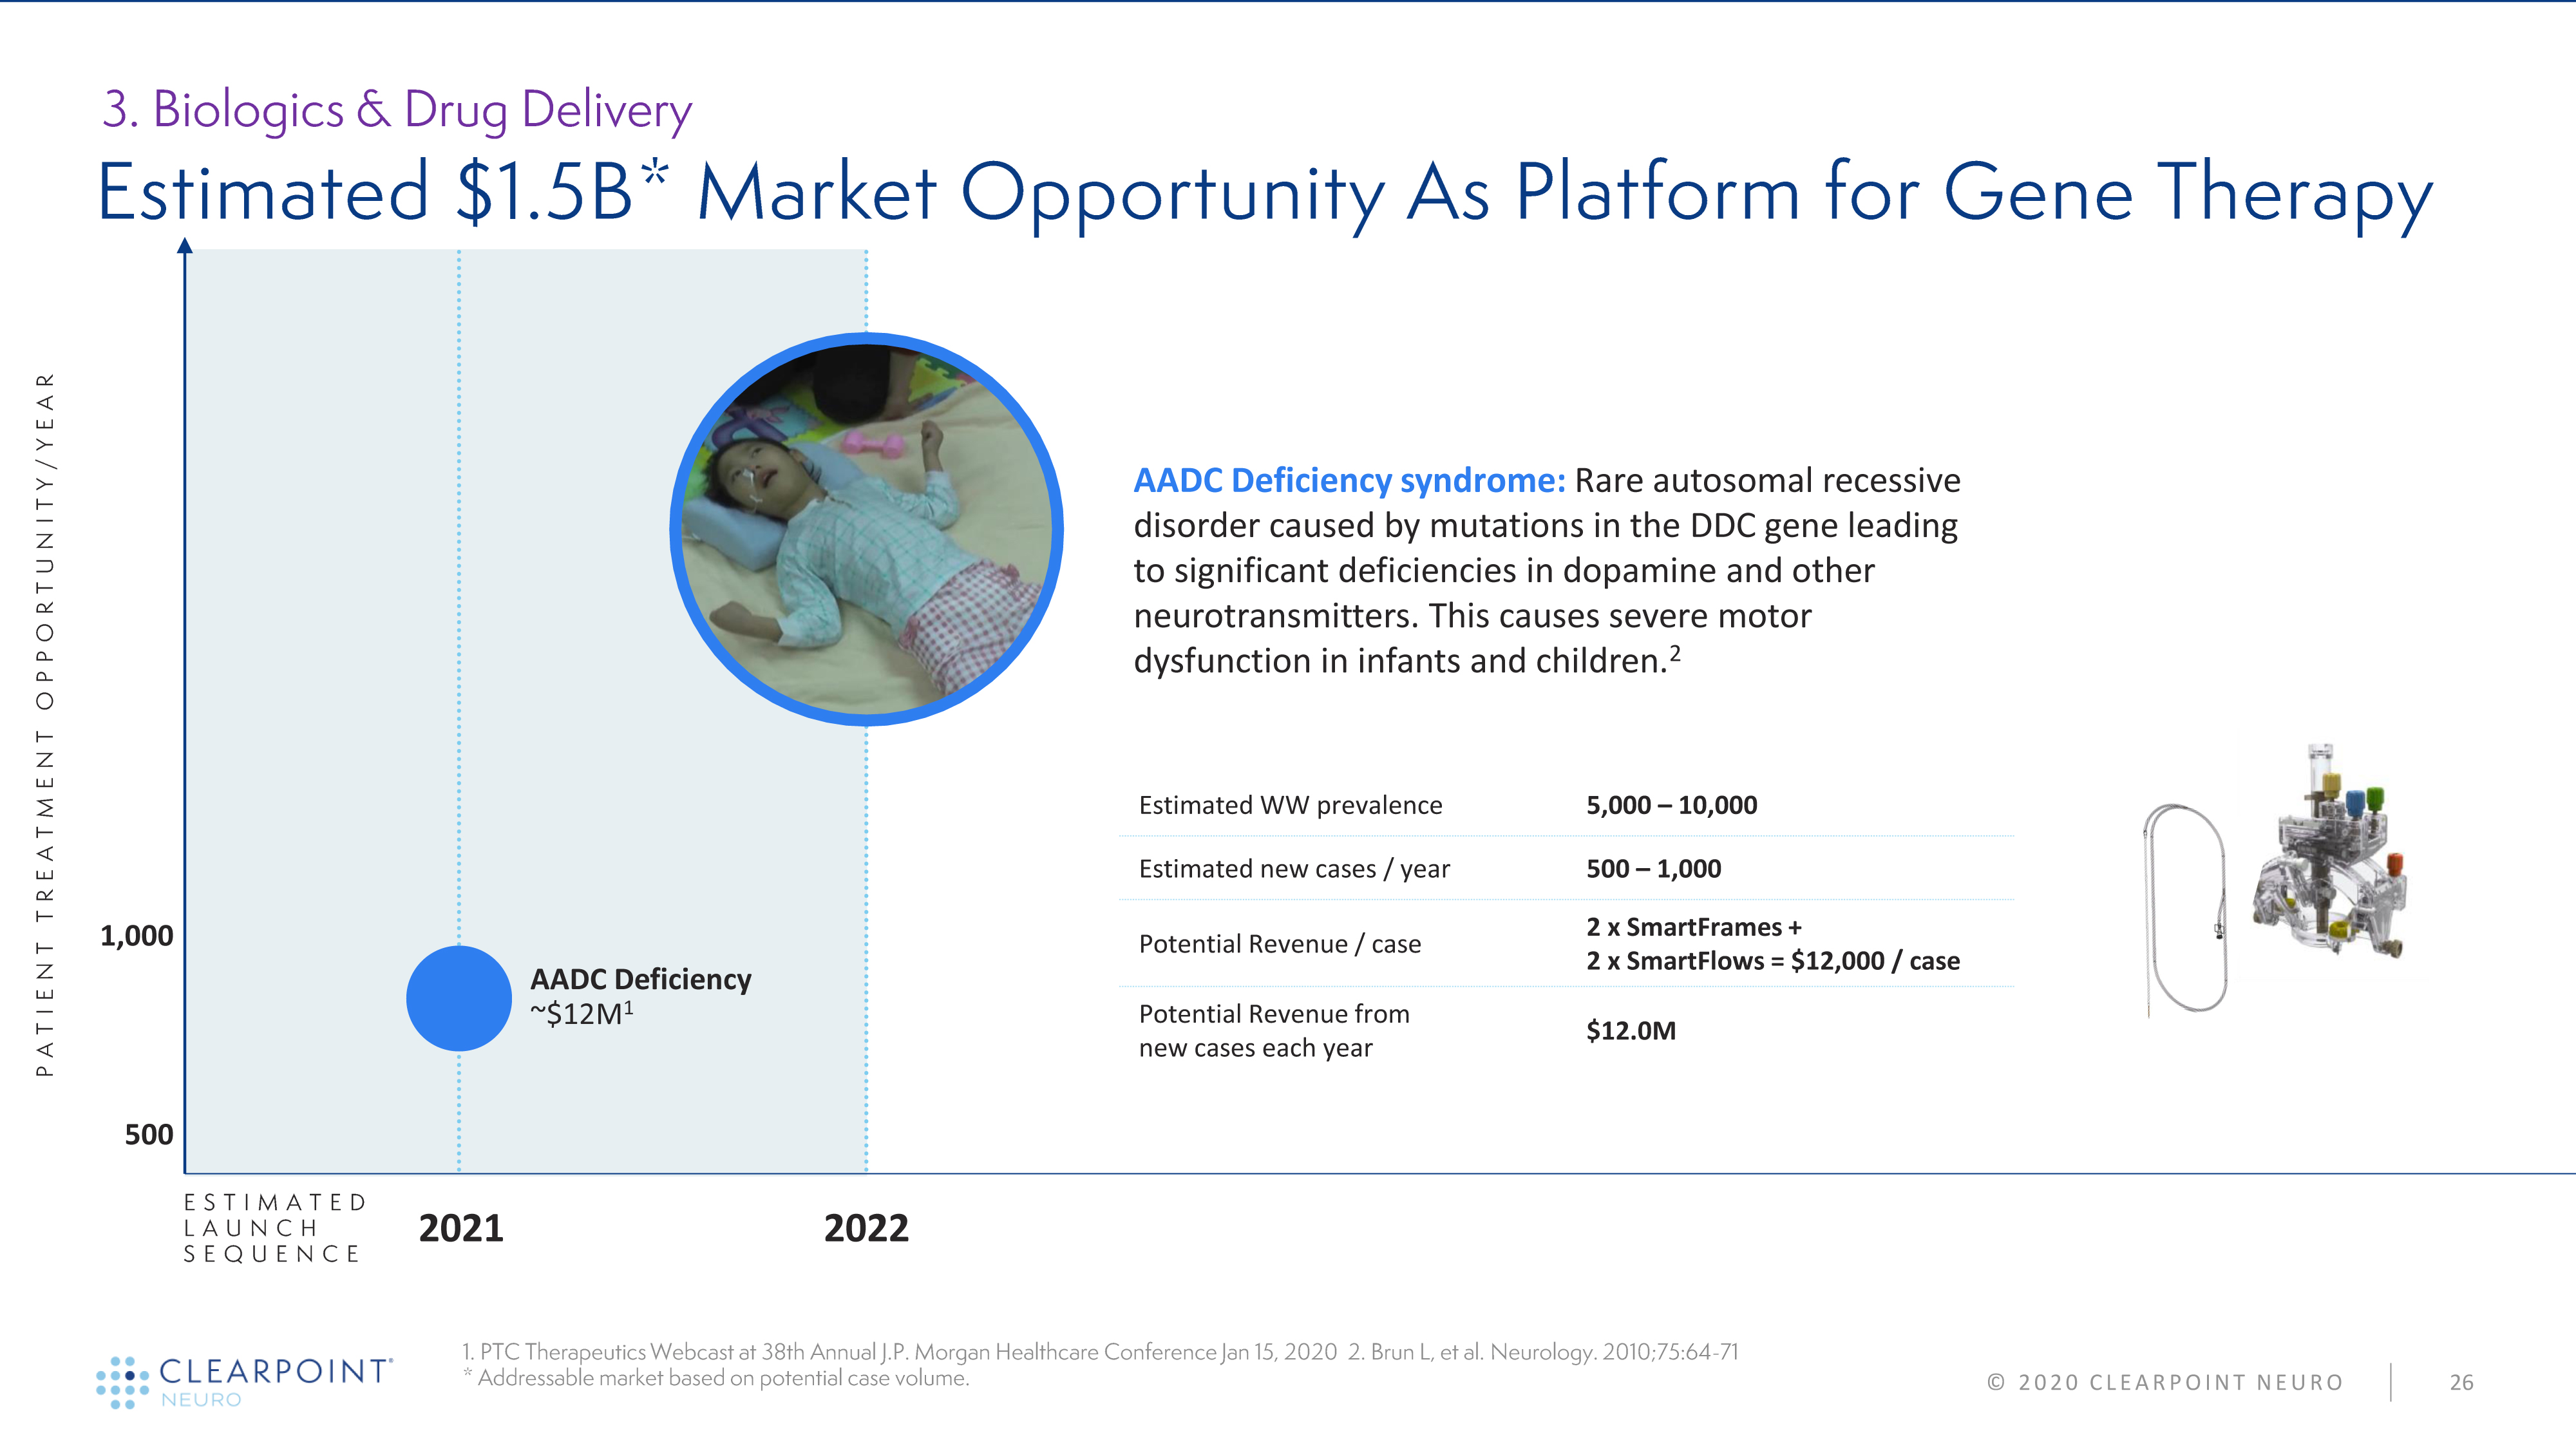Click the page number 26
The image size is (2576, 1449).
(2461, 1382)
